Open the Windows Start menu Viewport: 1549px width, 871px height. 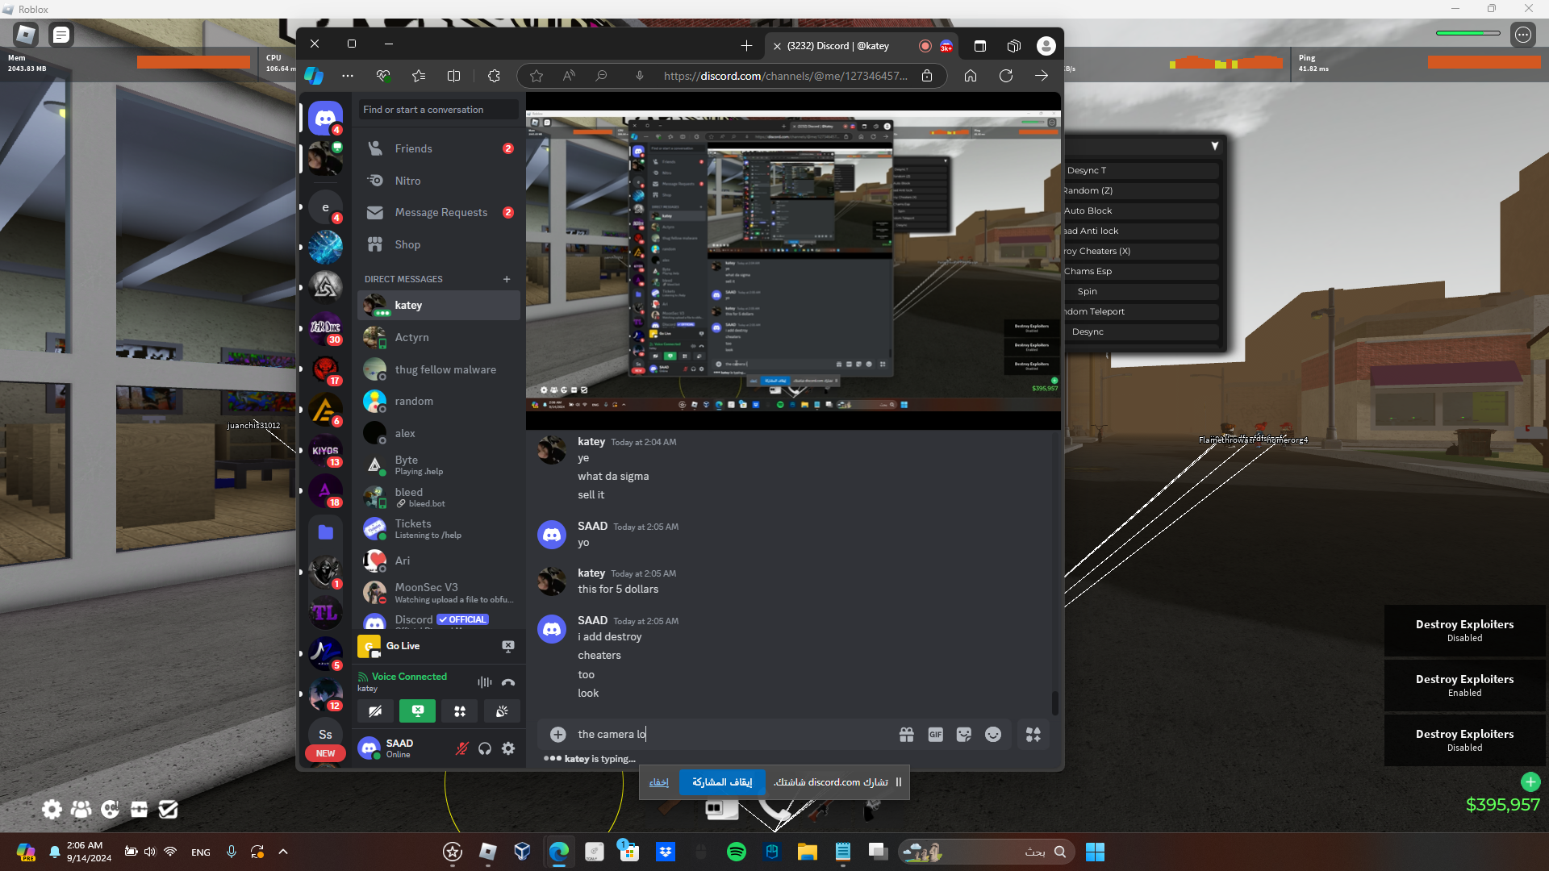[1095, 852]
